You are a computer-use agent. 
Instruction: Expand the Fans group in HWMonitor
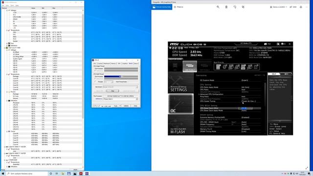coord(7,44)
